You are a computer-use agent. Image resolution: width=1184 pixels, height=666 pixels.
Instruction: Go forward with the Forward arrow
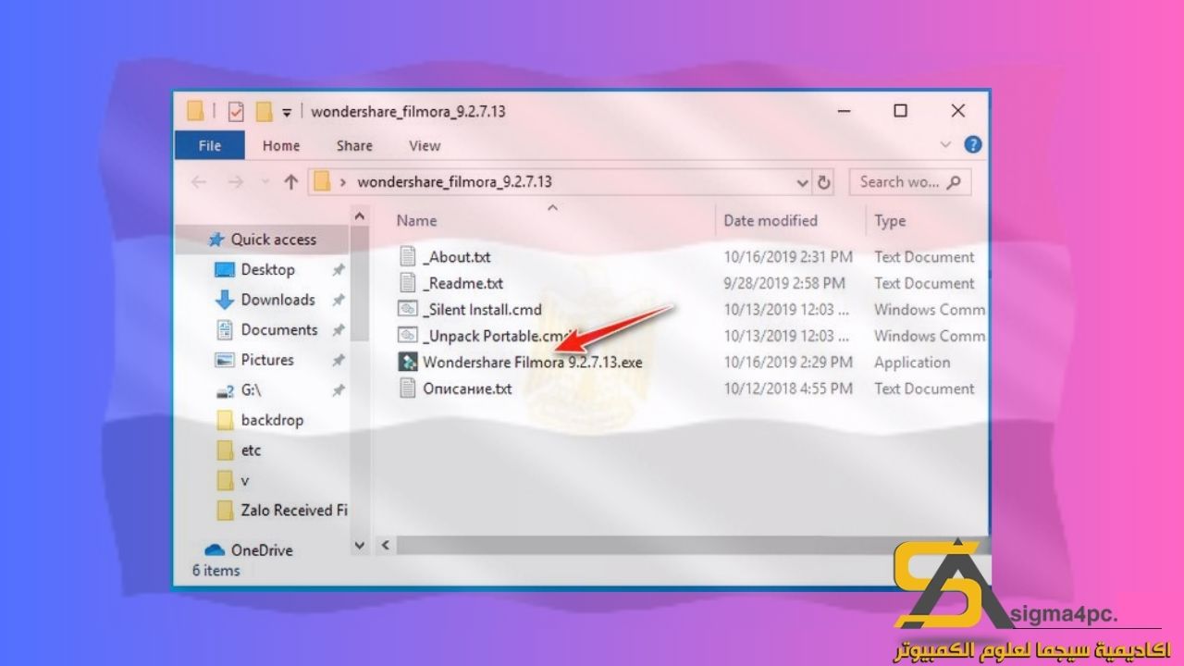coord(235,182)
